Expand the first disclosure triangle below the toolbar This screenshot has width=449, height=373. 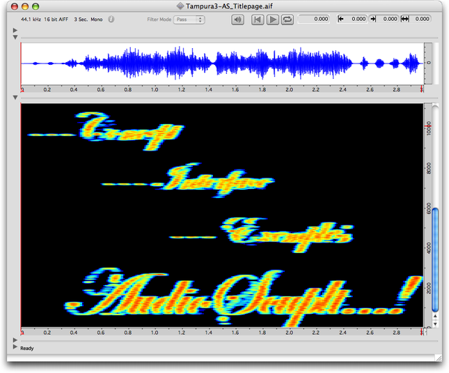[15, 31]
